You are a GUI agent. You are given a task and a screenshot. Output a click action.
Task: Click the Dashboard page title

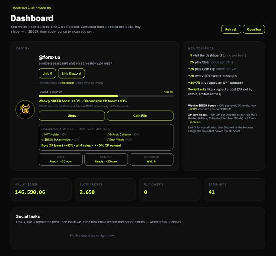click(32, 18)
